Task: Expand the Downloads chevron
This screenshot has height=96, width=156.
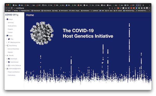Action: [6, 59]
